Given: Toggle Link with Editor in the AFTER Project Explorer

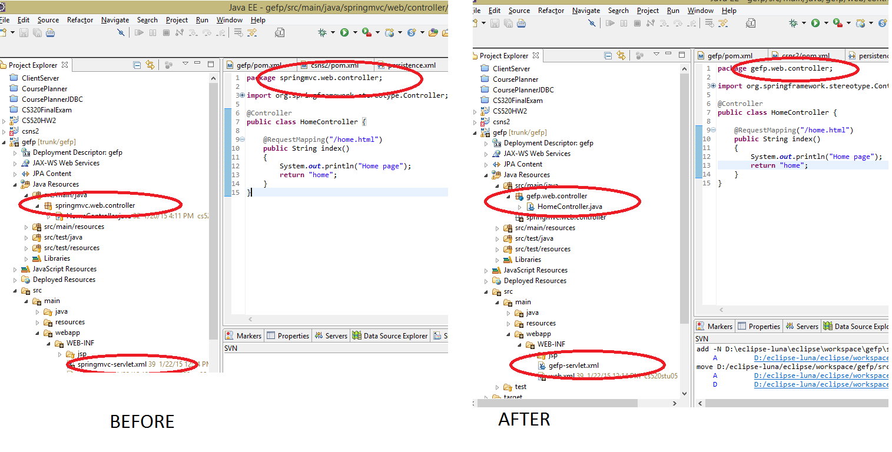Looking at the screenshot, I should pos(621,55).
